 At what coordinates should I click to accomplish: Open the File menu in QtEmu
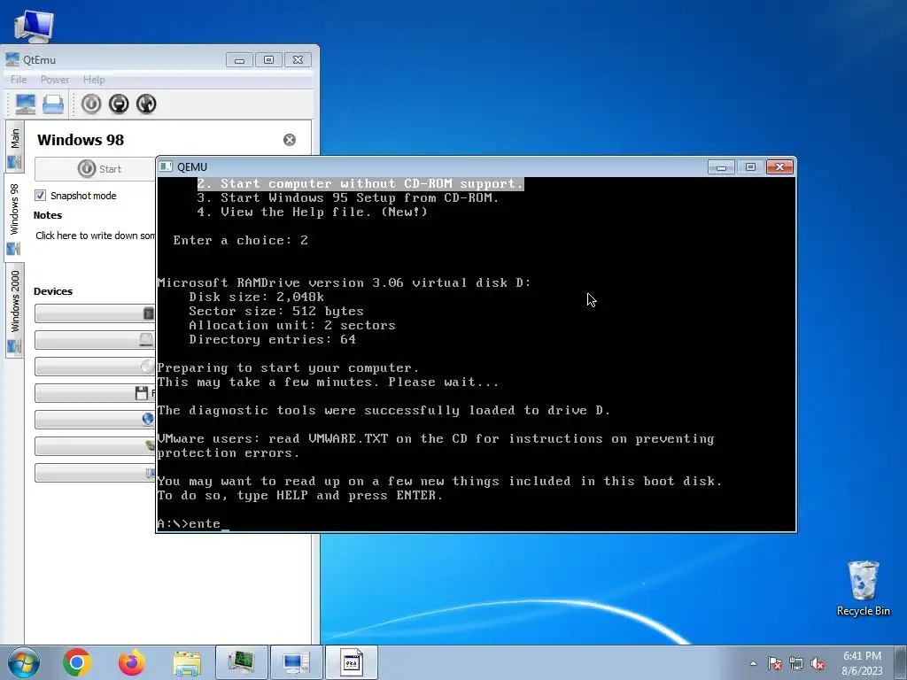19,79
